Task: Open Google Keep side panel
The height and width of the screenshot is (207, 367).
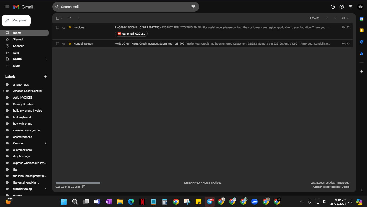Action: [x=361, y=30]
